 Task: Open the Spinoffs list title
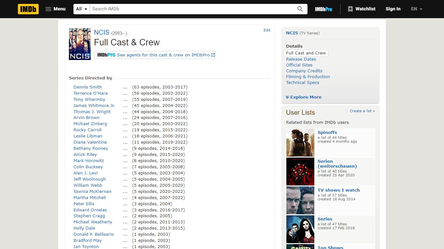tap(327, 132)
